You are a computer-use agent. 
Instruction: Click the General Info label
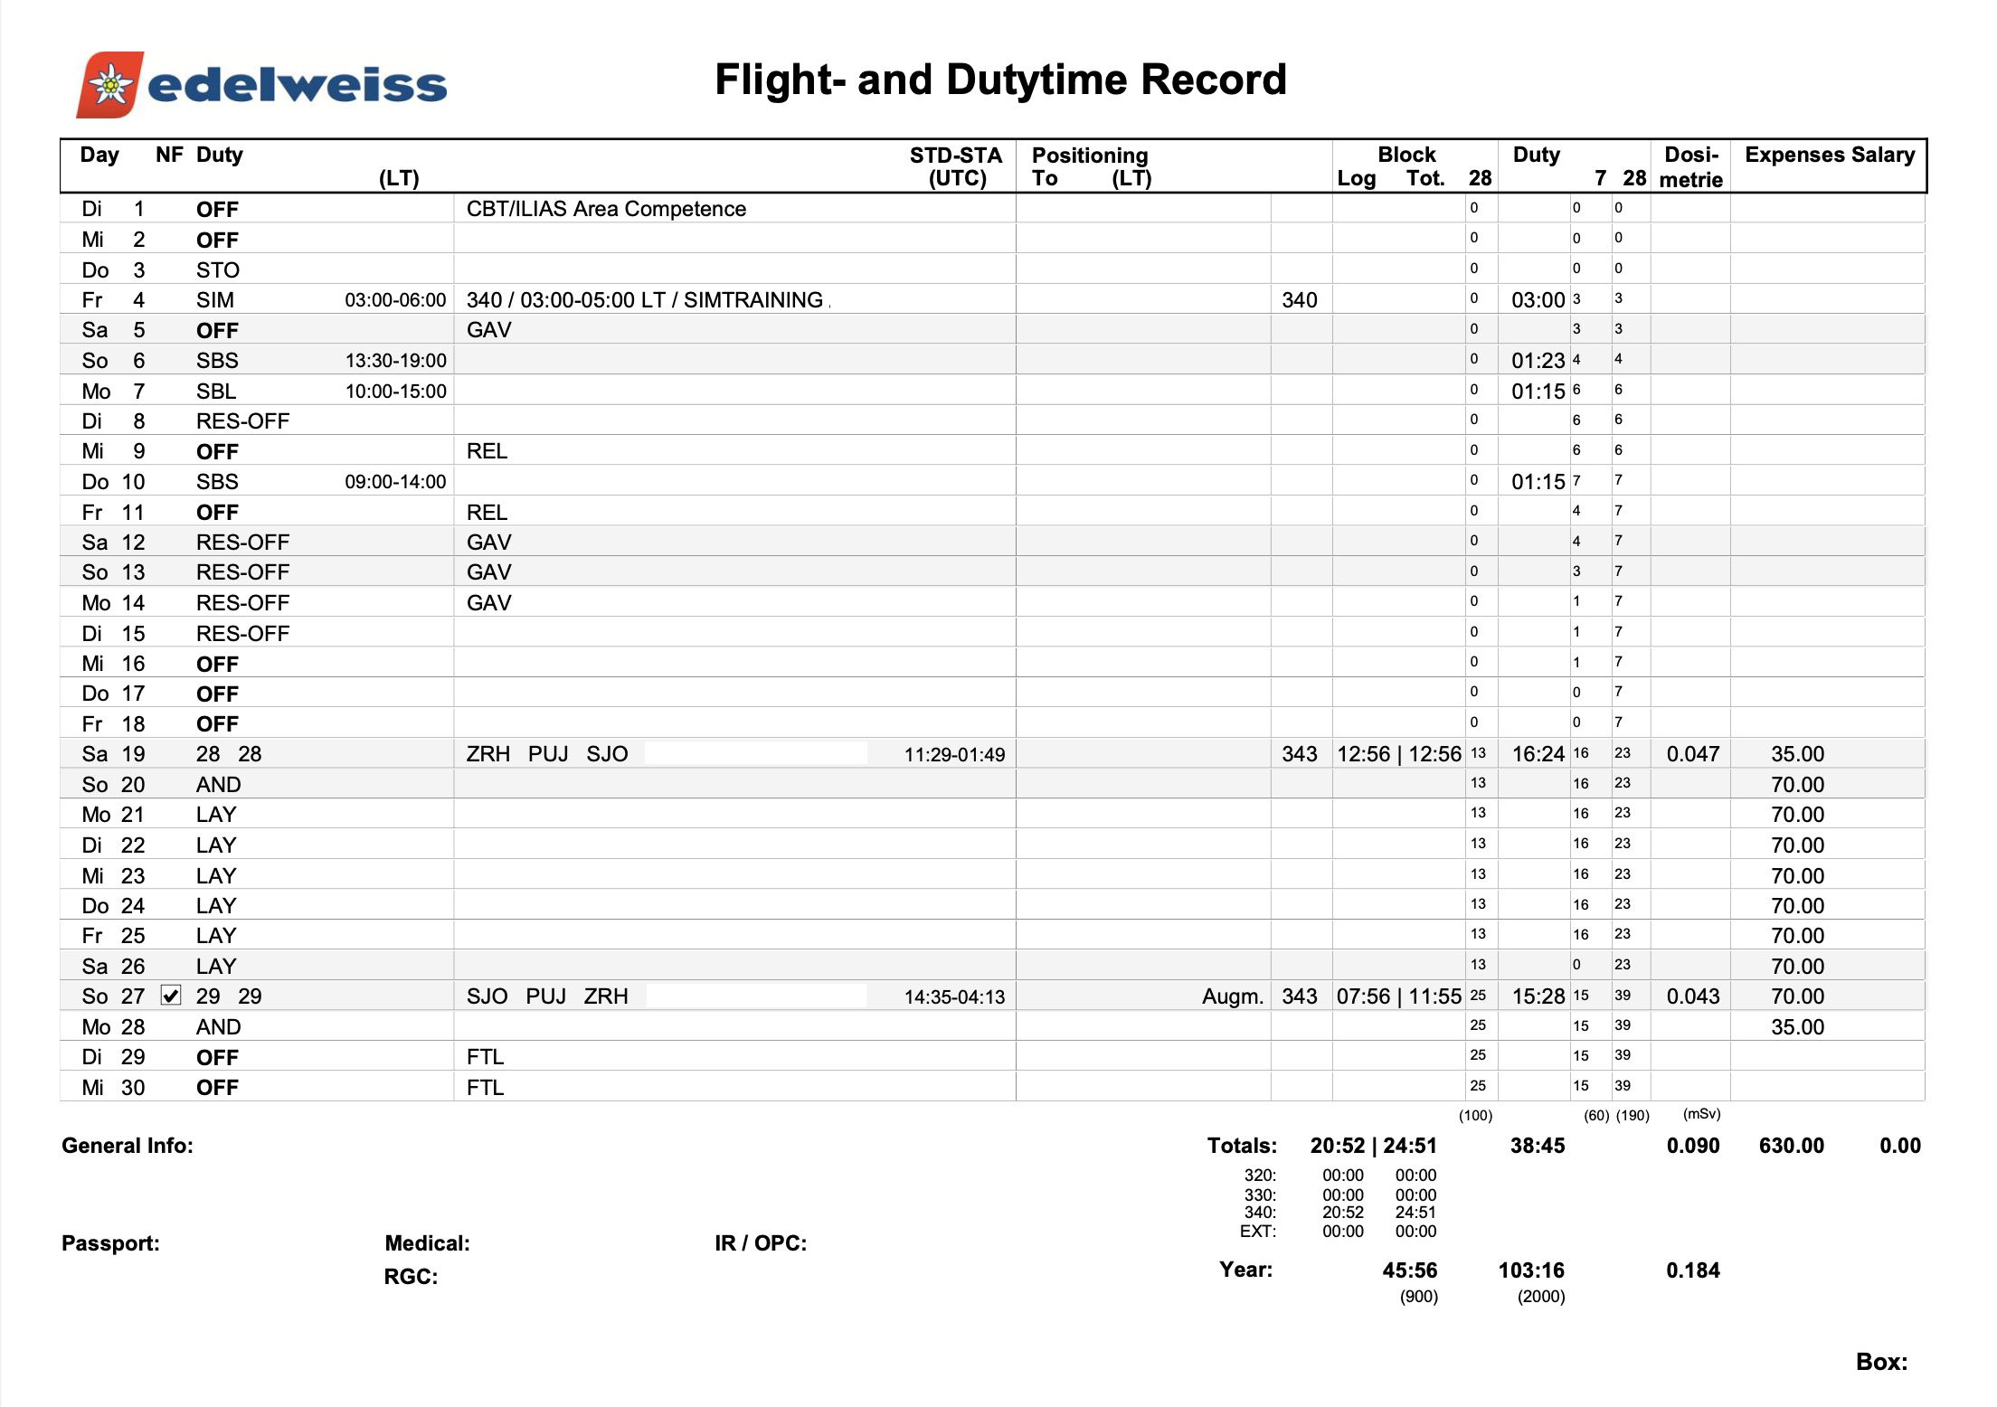(128, 1146)
